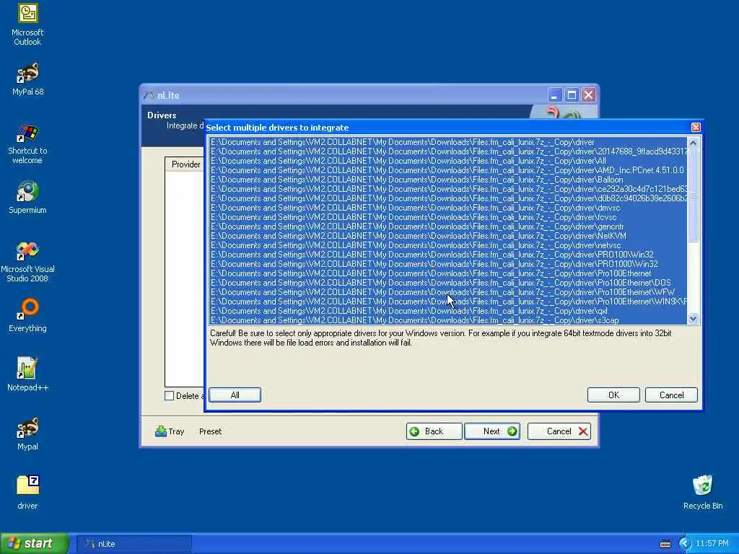Maximize the nLite window
Viewport: 739px width, 554px height.
tap(572, 95)
